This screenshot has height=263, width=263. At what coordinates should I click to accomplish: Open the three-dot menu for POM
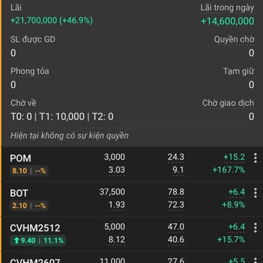point(256,158)
